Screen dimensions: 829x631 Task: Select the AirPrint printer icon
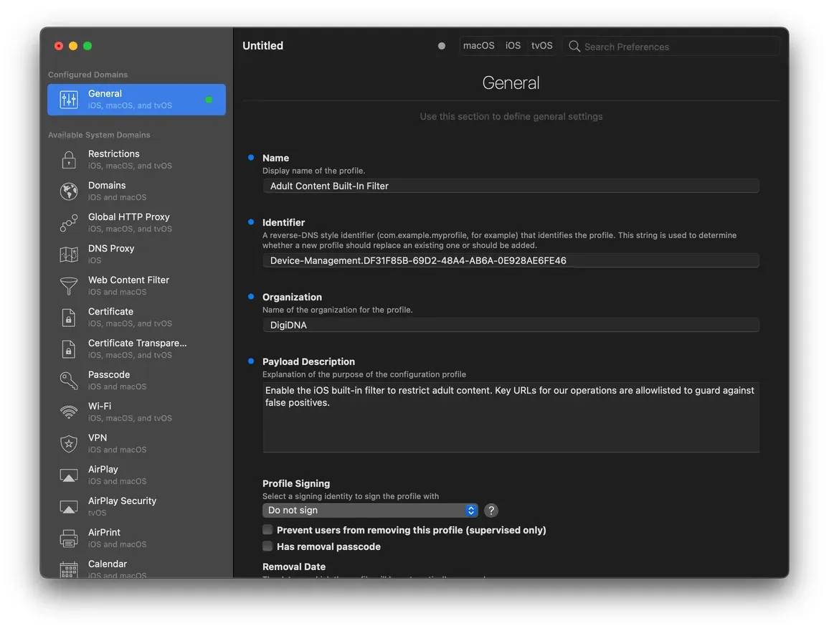point(68,538)
